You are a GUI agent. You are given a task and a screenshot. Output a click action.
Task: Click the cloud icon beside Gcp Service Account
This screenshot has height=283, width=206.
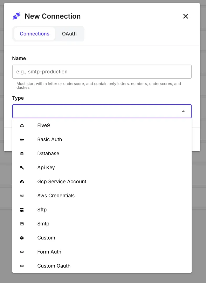pyautogui.click(x=22, y=182)
